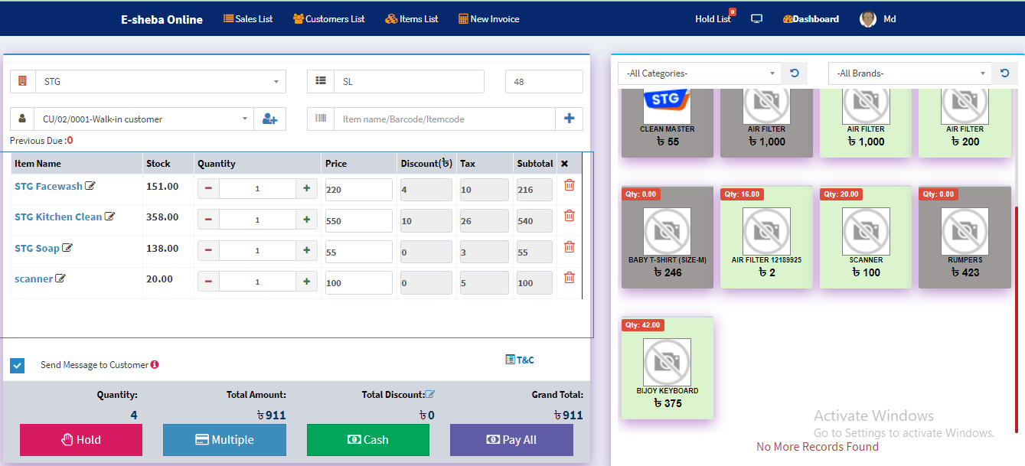Open Sales List from navigation

pos(248,19)
